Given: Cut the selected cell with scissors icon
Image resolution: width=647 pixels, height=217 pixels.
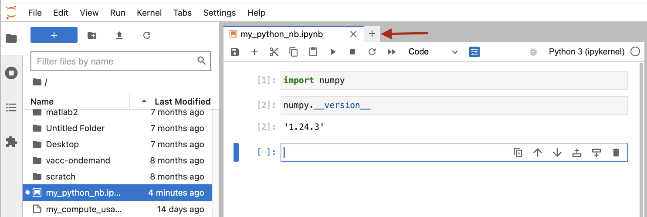Looking at the screenshot, I should [x=274, y=52].
